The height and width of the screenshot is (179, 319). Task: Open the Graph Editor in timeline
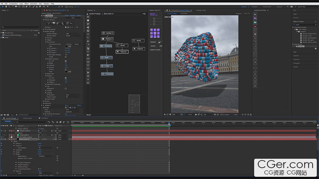68,122
